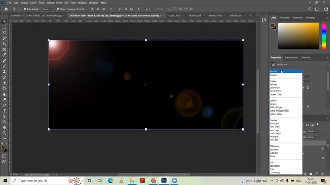
Task: Select the Horizontal Type tool
Action: pyautogui.click(x=4, y=110)
